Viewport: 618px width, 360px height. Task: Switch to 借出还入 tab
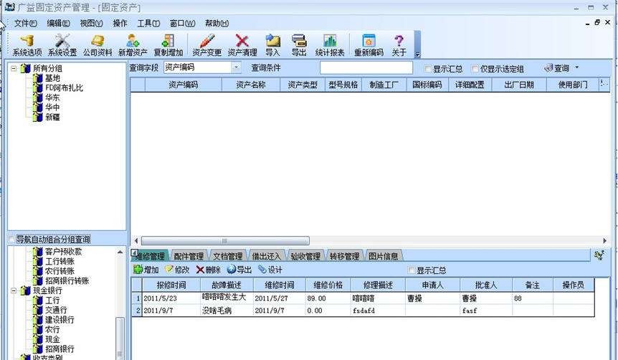267,256
